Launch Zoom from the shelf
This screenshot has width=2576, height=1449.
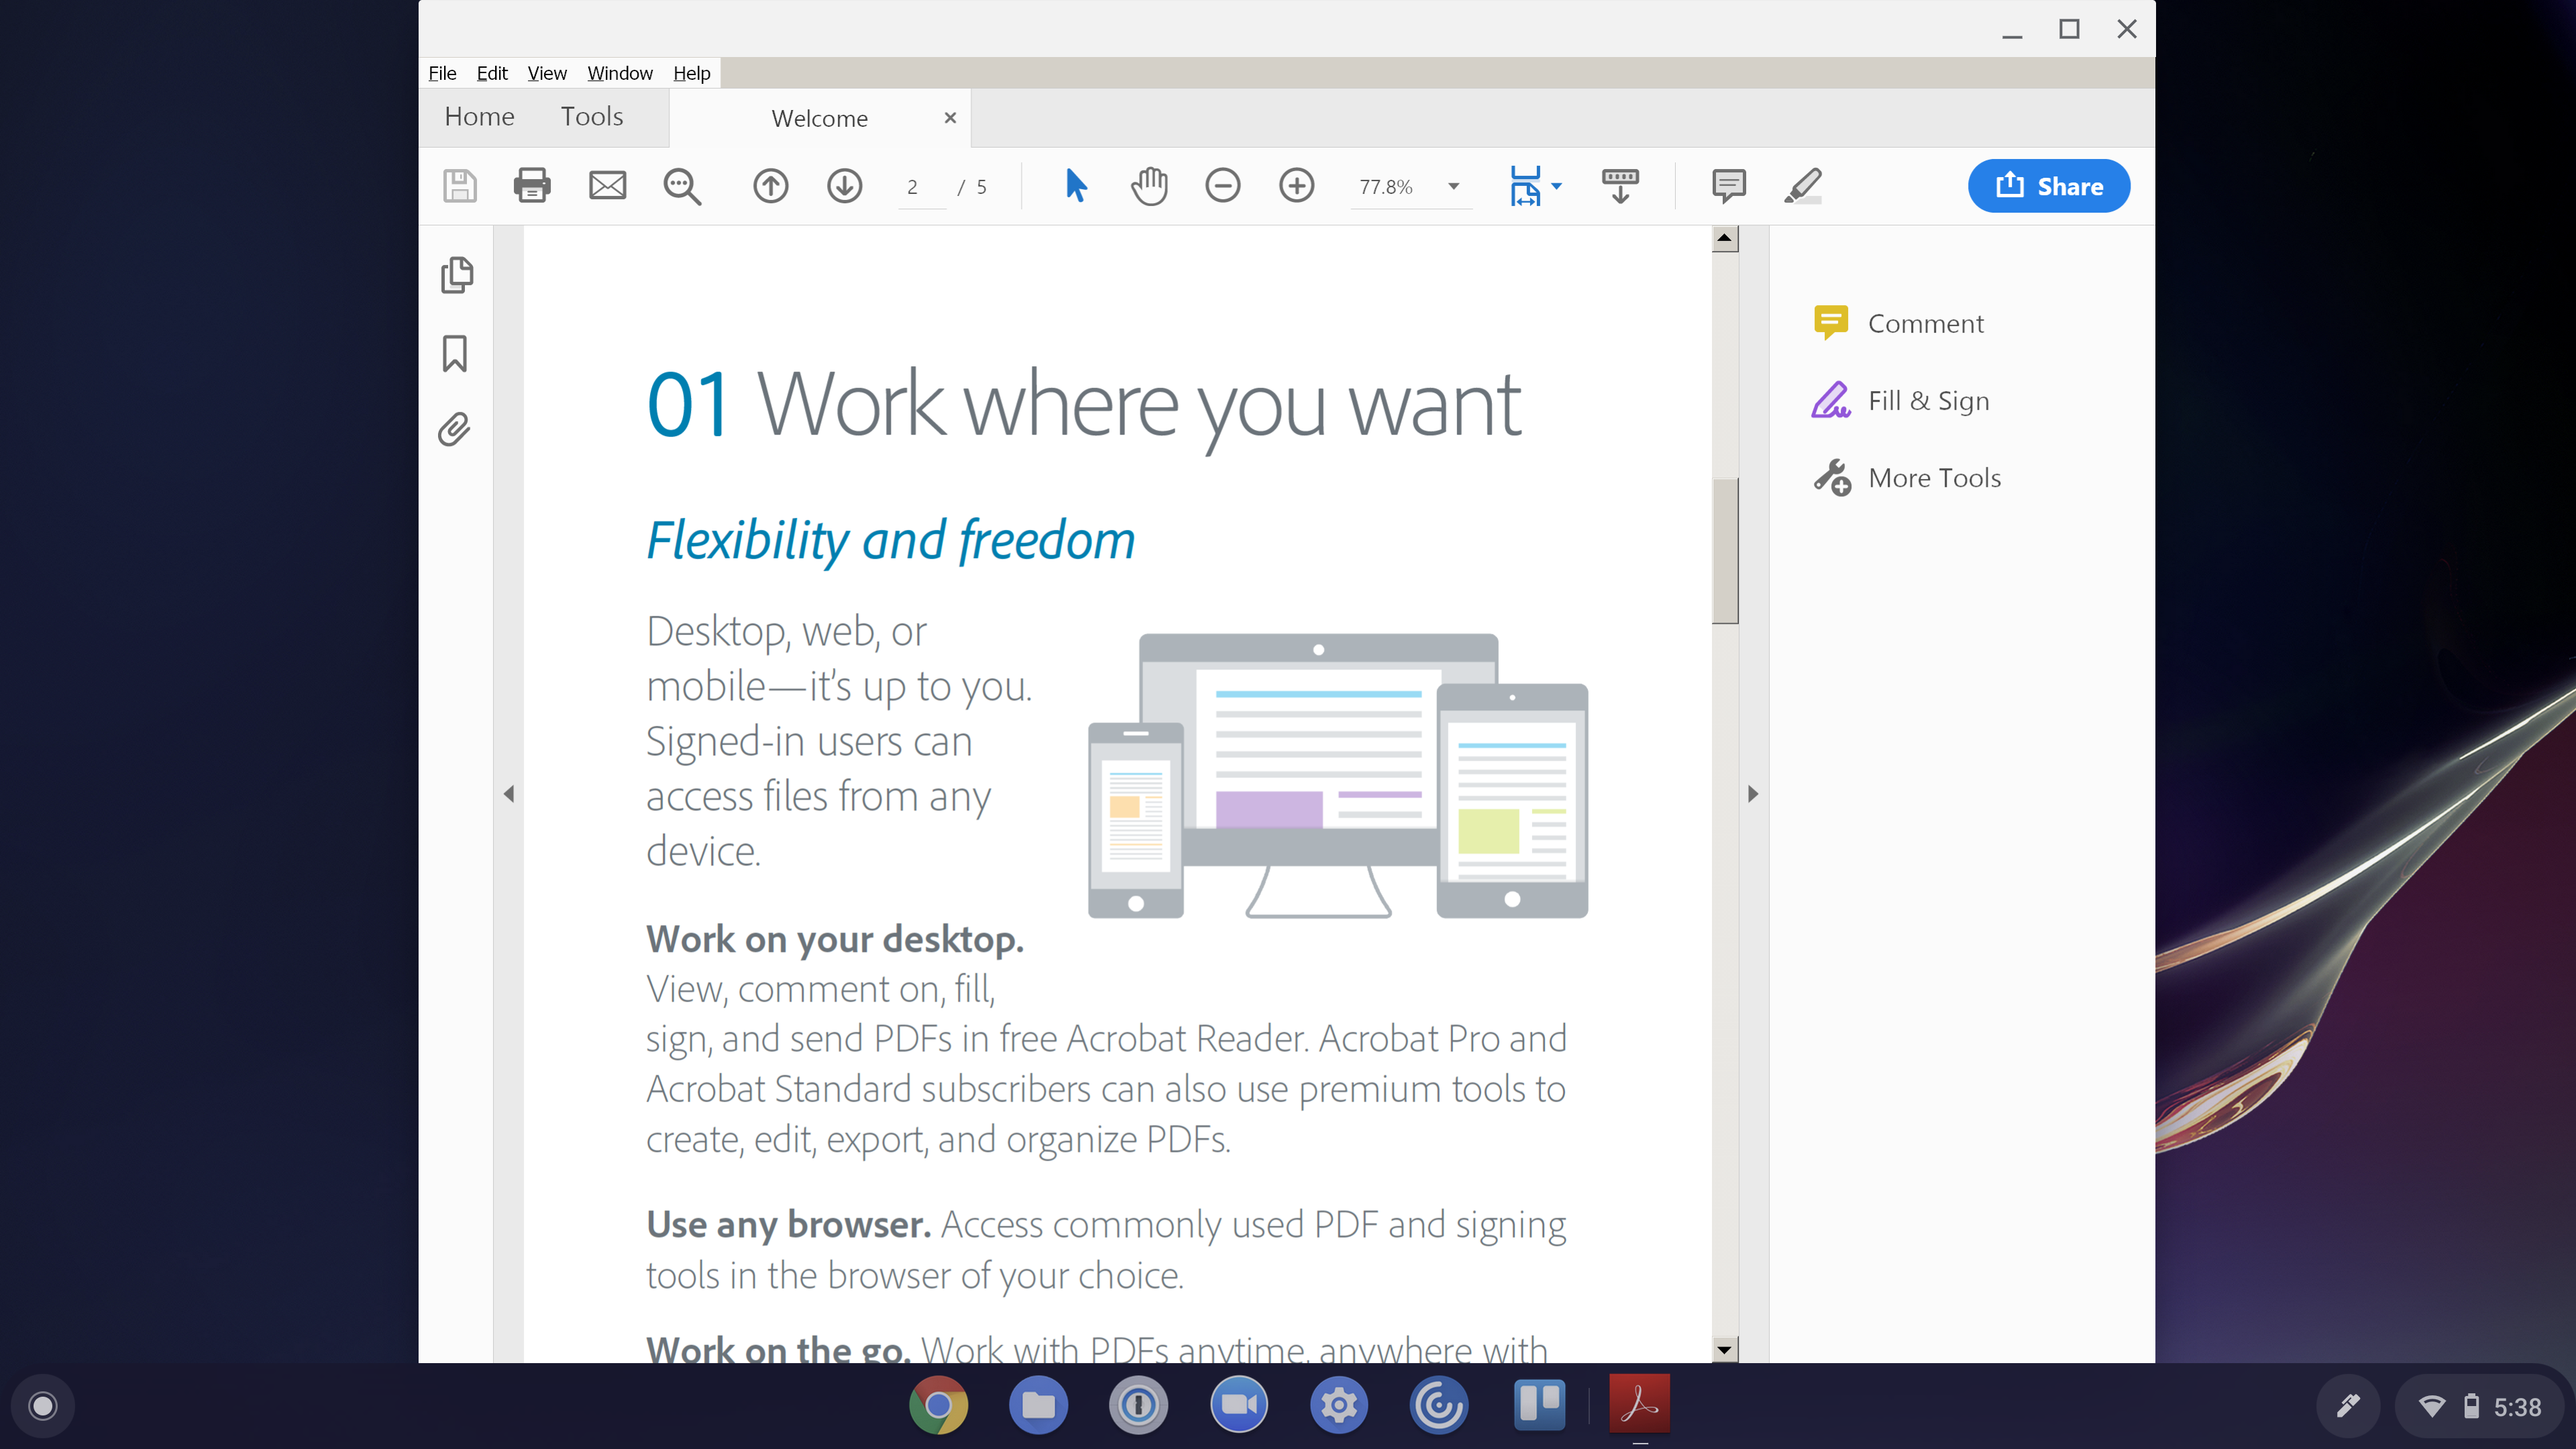click(x=1239, y=1405)
